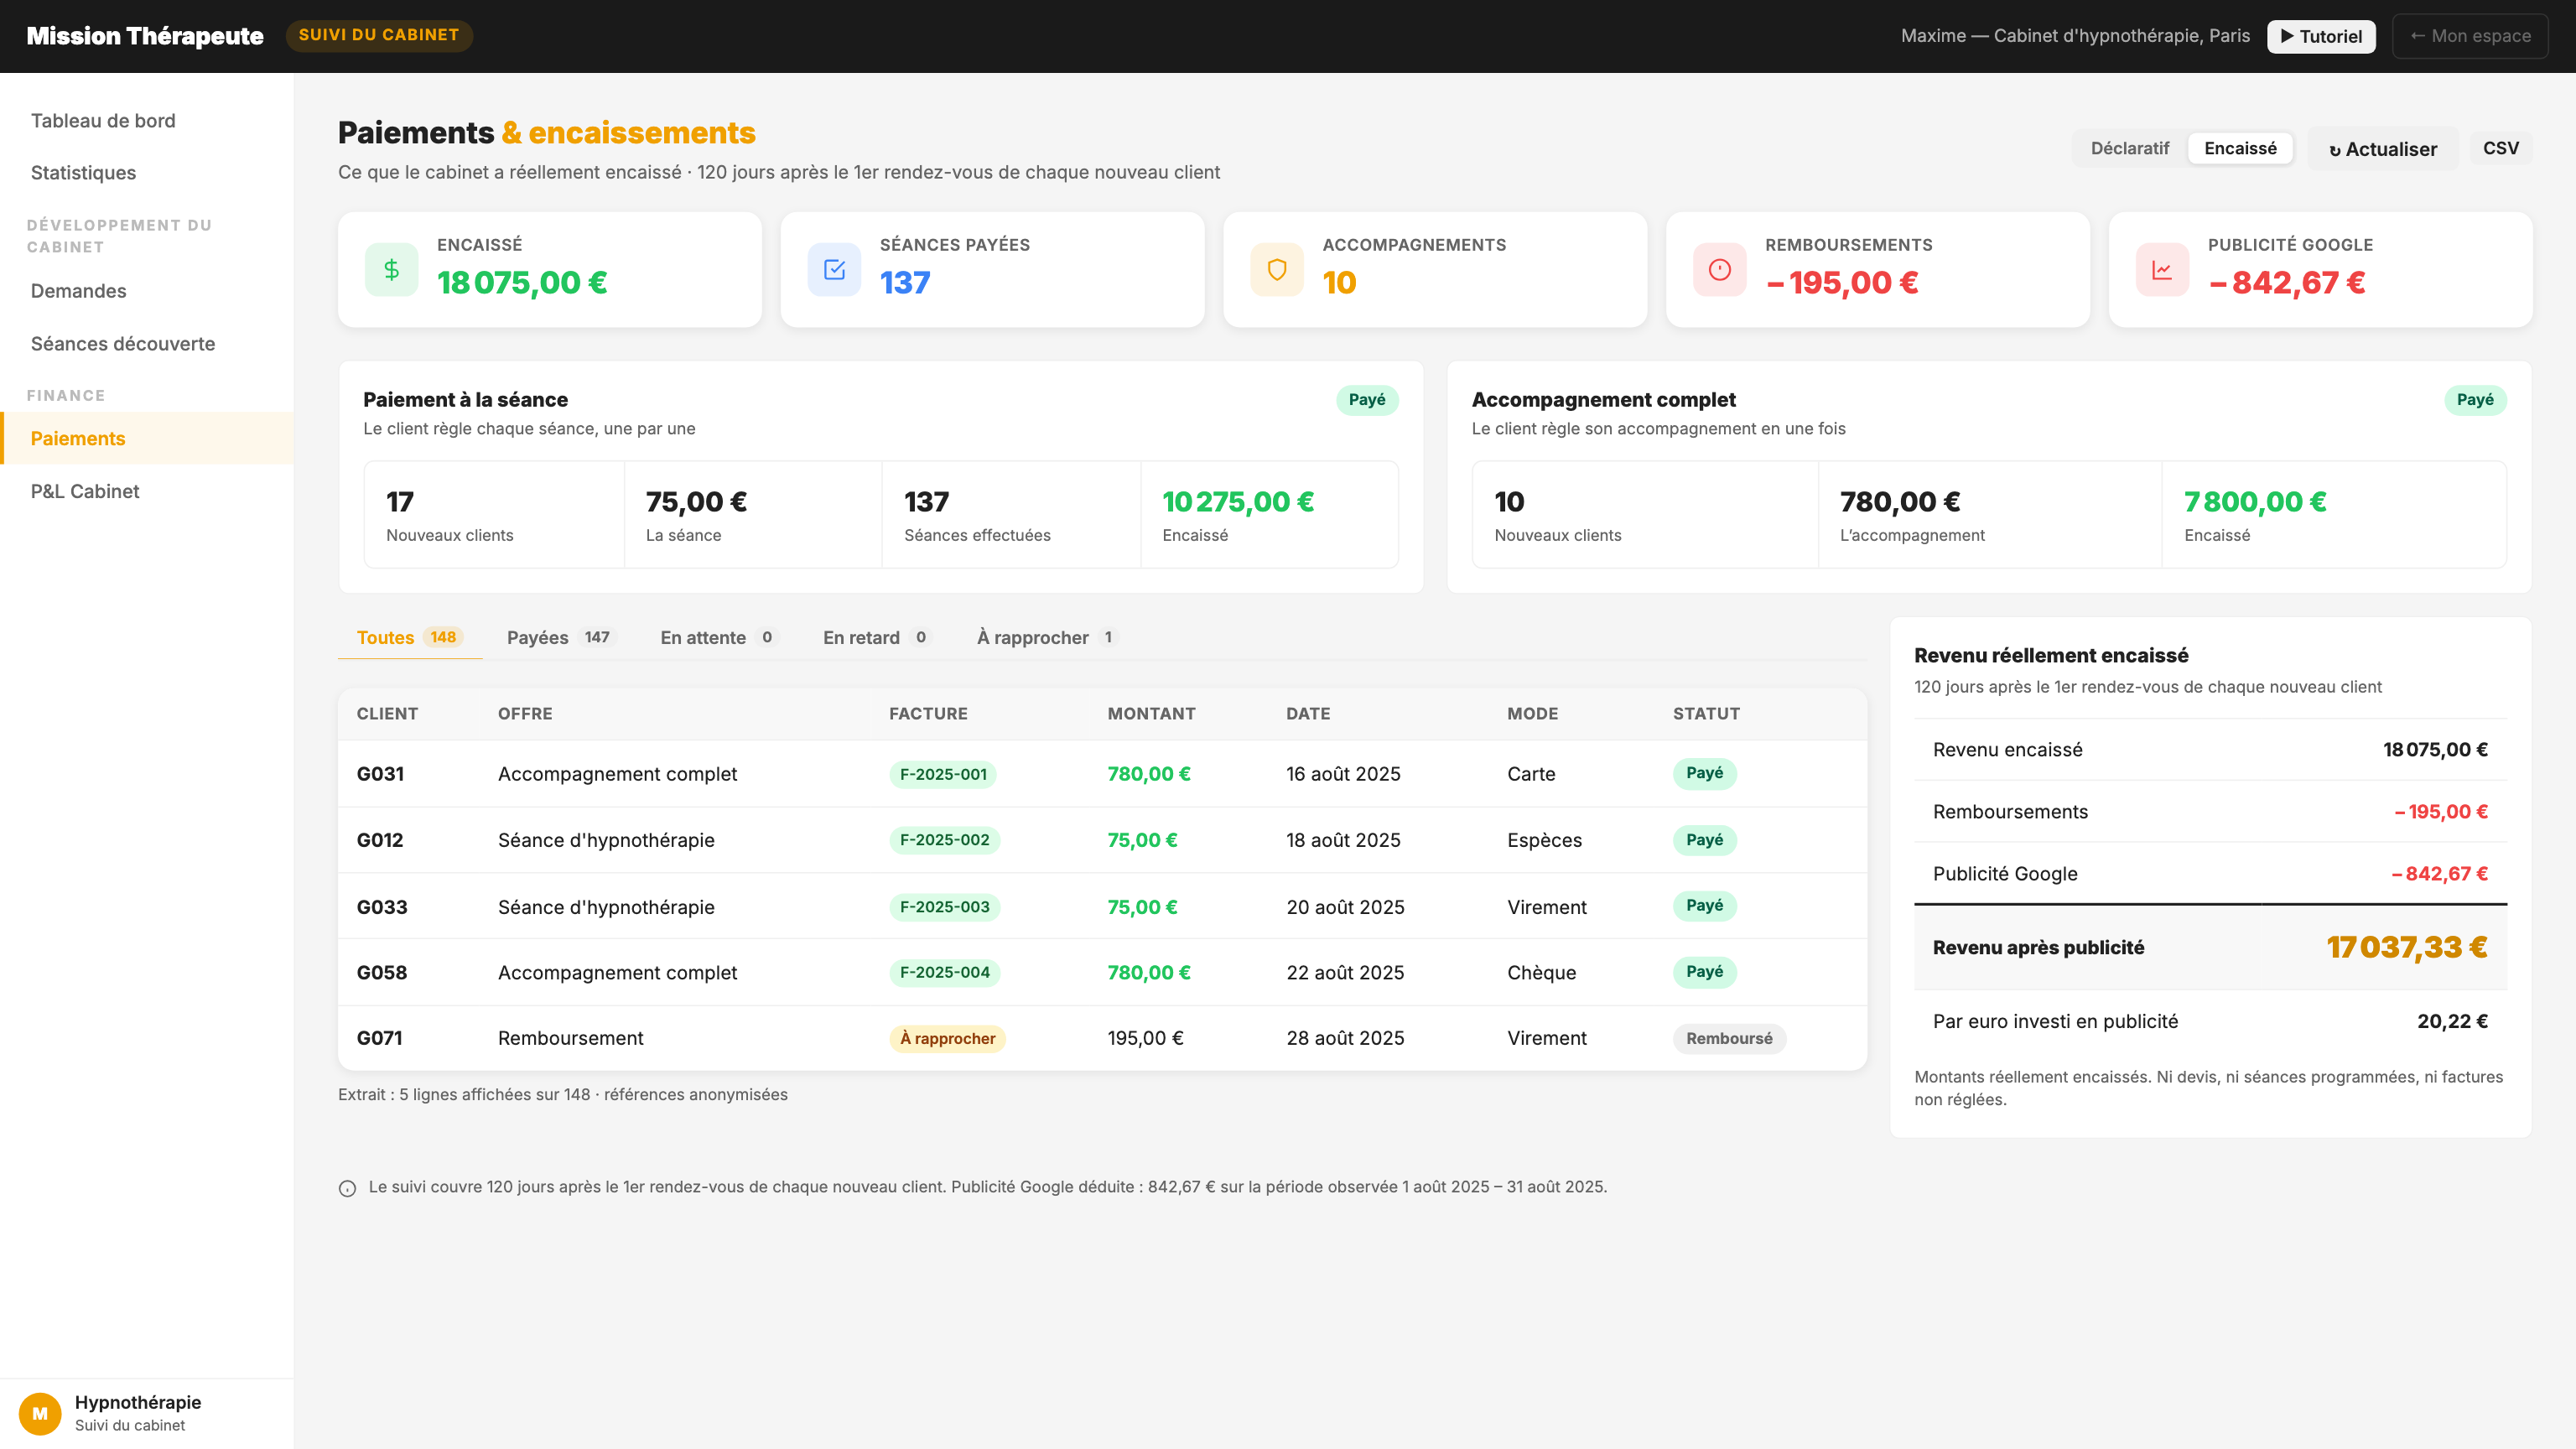Click the À rapprocher badge in G071 row
Viewport: 2576px width, 1449px height.
pos(947,1039)
